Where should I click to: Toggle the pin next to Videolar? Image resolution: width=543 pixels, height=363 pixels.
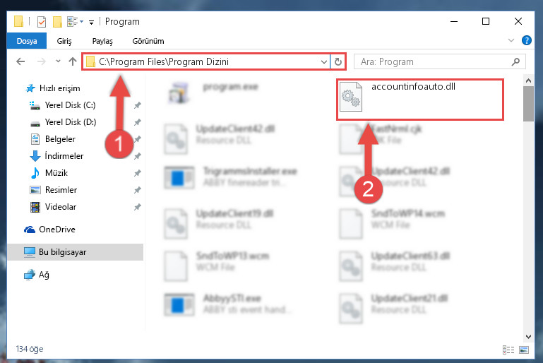click(138, 207)
